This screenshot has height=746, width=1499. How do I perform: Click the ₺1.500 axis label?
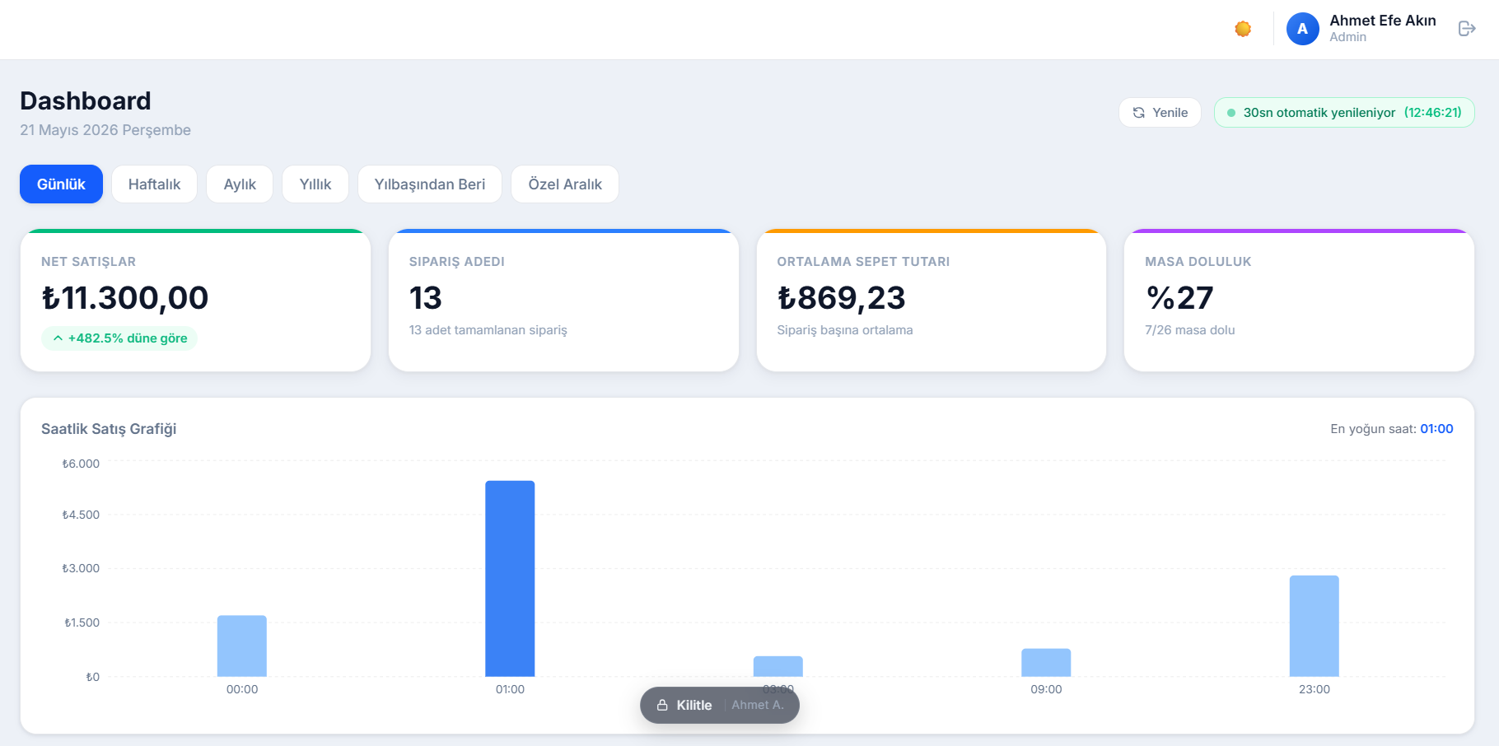82,622
